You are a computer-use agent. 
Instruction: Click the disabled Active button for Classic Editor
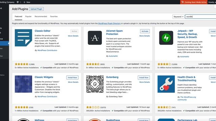click(x=74, y=31)
